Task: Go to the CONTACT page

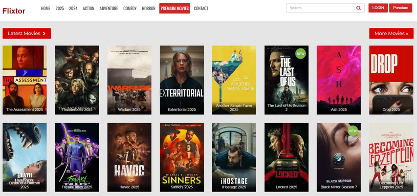Action: pos(201,8)
